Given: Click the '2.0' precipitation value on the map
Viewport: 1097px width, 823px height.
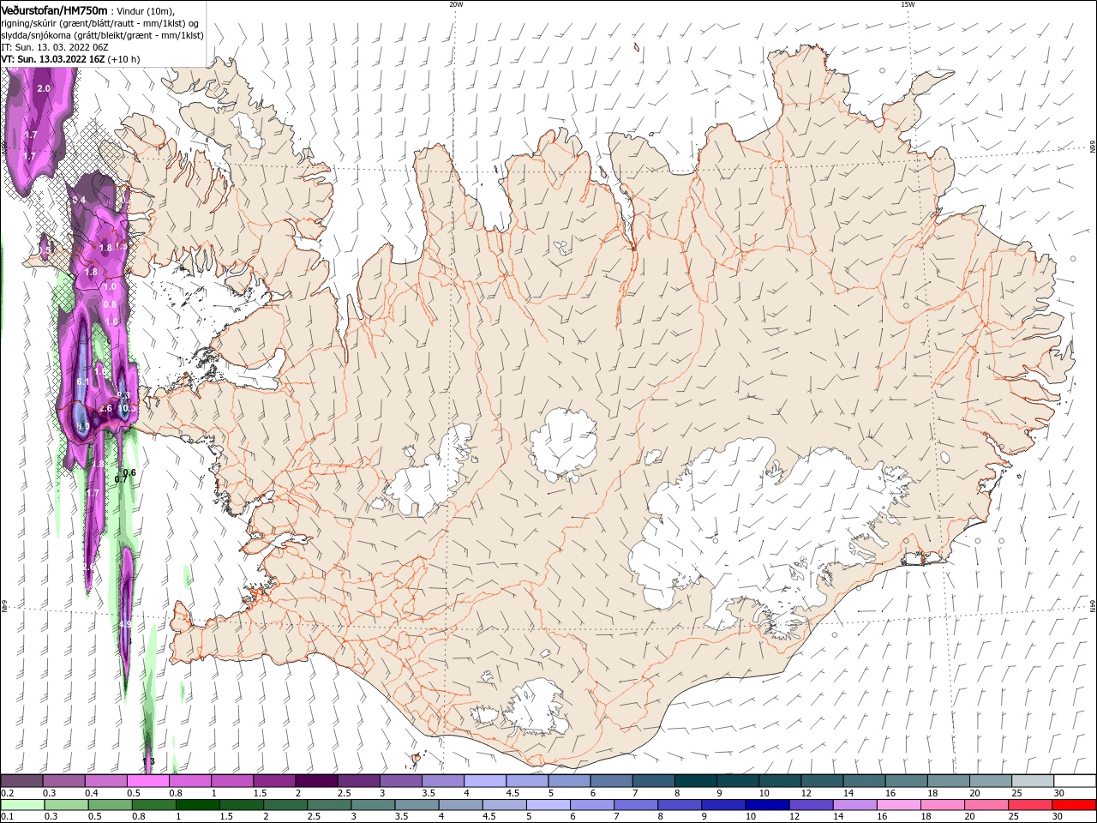Looking at the screenshot, I should point(44,88).
